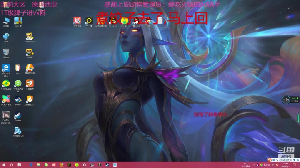Launch the 火绒安全软件 desktop shortcut
Image resolution: width=300 pixels, height=168 pixels.
pos(30,101)
